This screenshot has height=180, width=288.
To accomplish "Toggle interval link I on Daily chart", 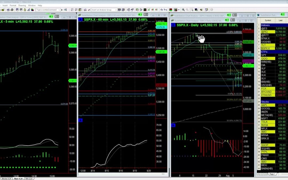I will (233, 20).
